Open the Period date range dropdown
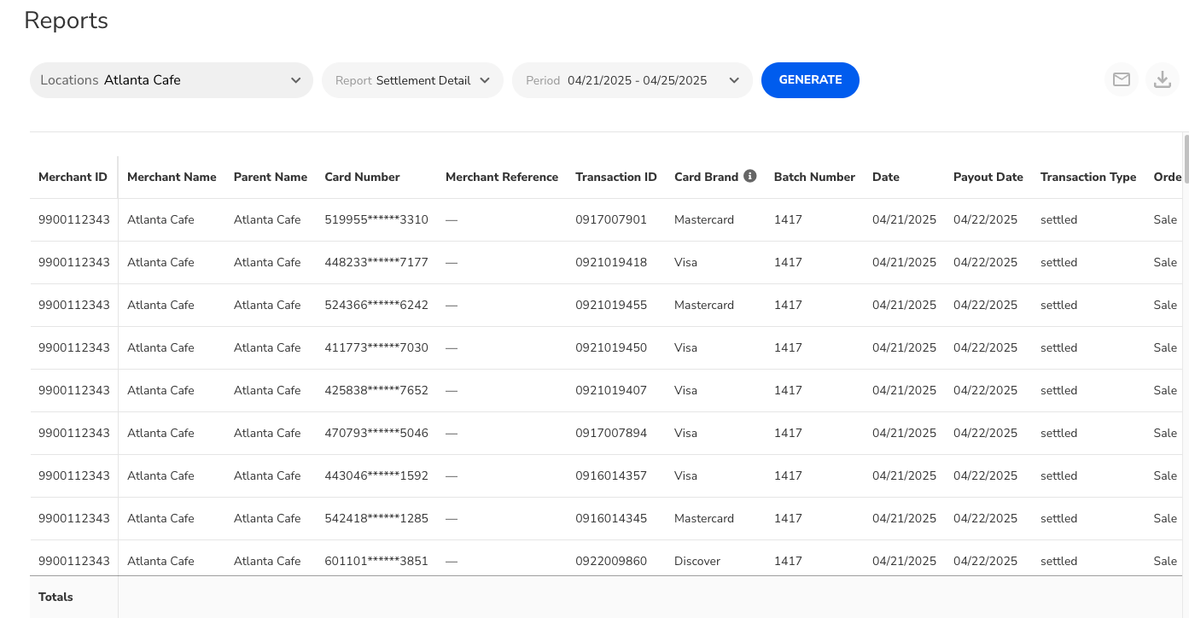1189x618 pixels. (x=632, y=80)
